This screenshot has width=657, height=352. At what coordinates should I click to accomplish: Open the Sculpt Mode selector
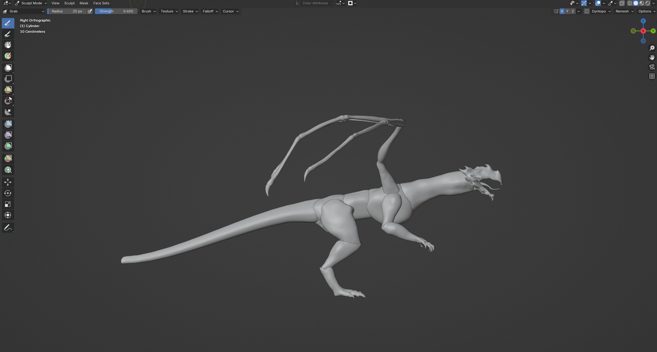(x=31, y=3)
